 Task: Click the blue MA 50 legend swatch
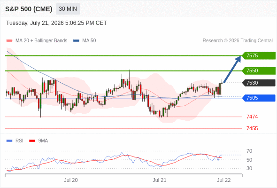tap(76, 41)
